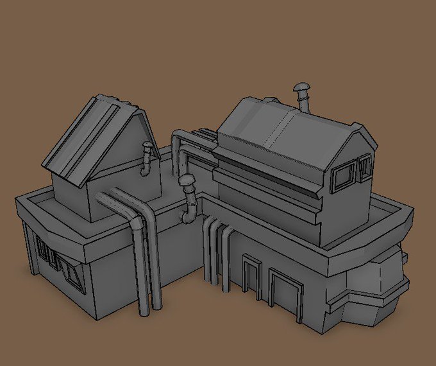Image resolution: width=436 pixels, height=366 pixels.
Task: Click the narrow entry door beside the garage door
Action: [252, 276]
